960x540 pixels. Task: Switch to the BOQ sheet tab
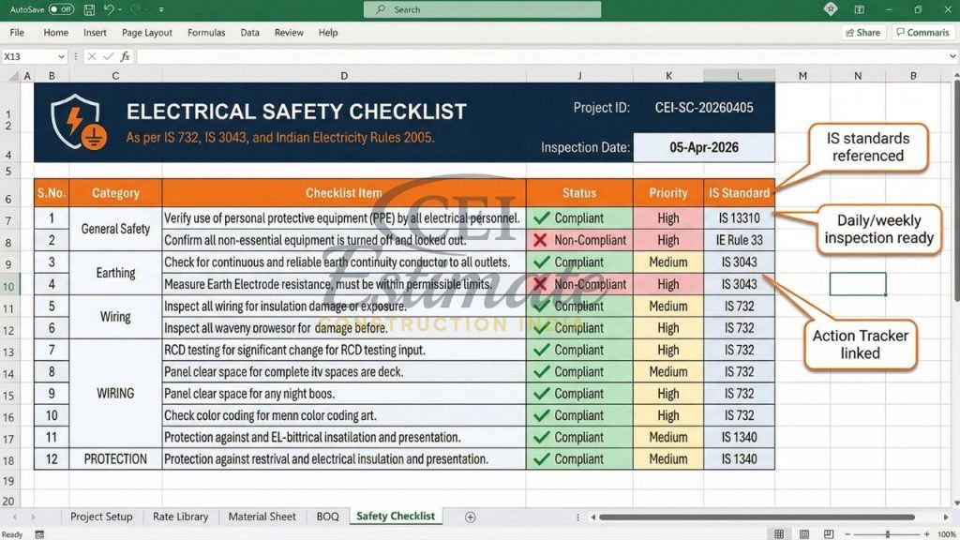[x=327, y=517]
